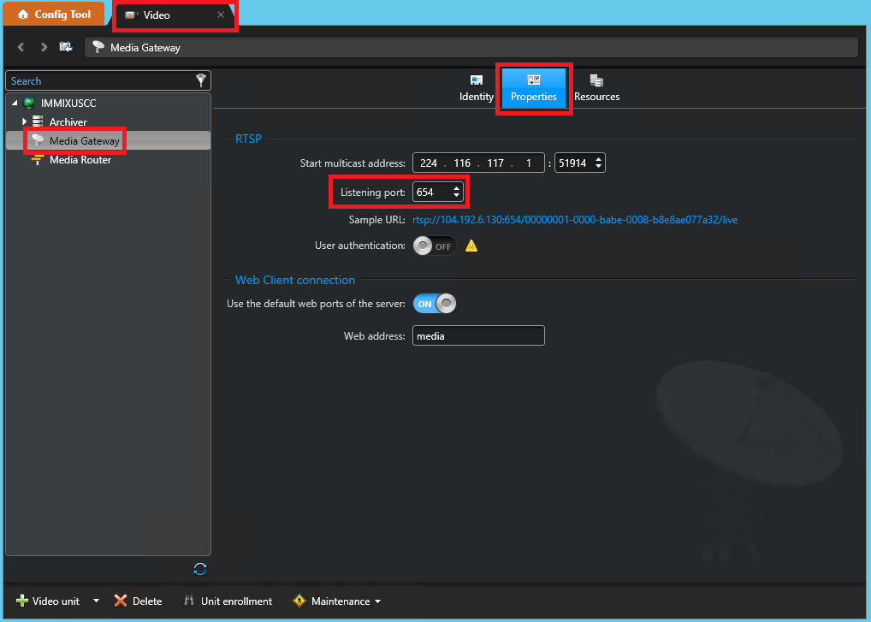Expand the Archiver tree node

pyautogui.click(x=25, y=121)
